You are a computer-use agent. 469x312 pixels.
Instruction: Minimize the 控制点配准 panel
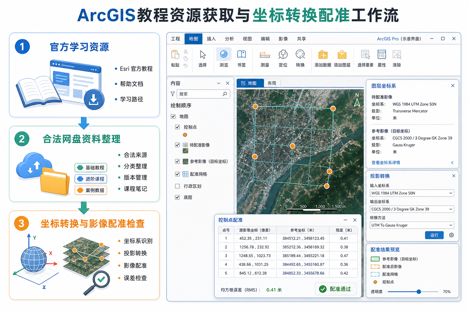345,220
